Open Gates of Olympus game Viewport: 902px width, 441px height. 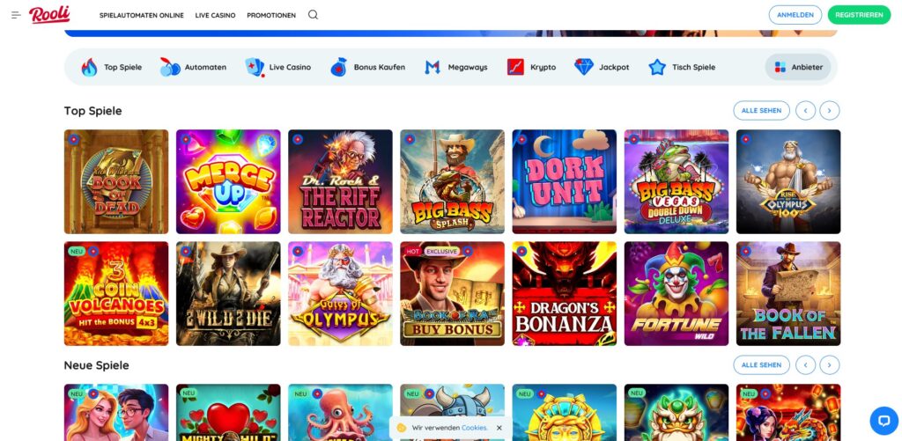point(340,294)
